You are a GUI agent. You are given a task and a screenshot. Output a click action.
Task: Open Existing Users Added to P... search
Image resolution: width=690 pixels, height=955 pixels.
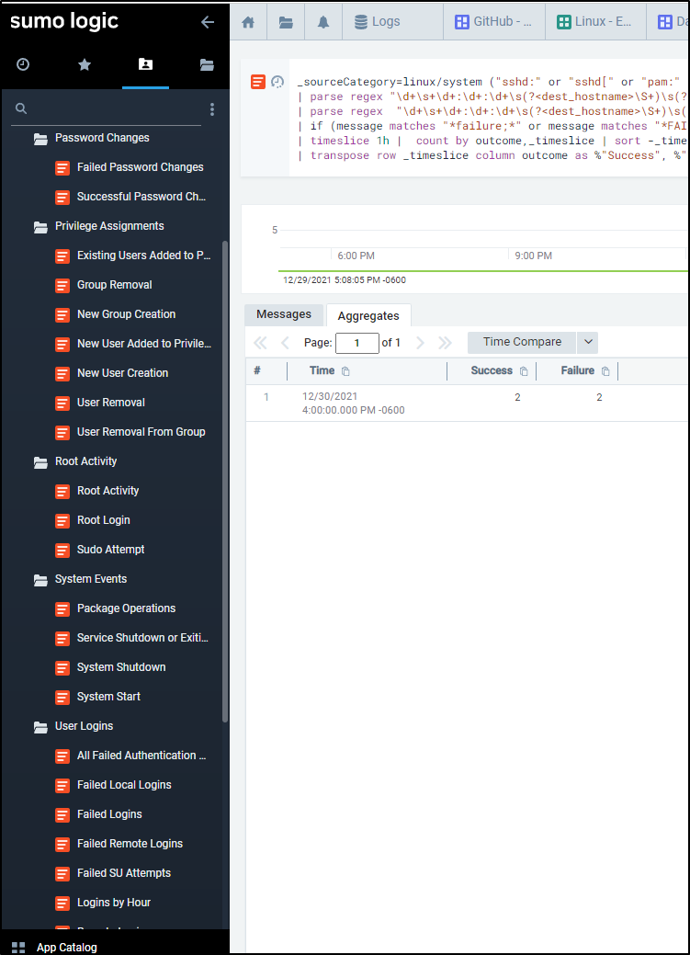tap(143, 256)
